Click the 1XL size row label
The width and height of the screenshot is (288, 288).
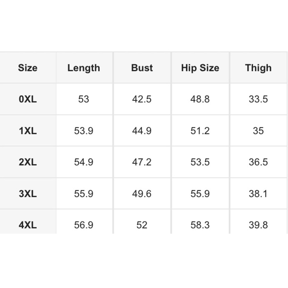click(28, 131)
